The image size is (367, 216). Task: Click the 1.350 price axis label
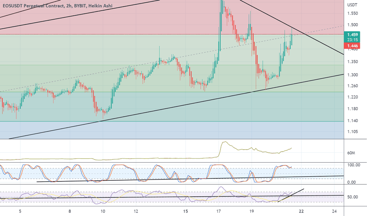[352, 62]
